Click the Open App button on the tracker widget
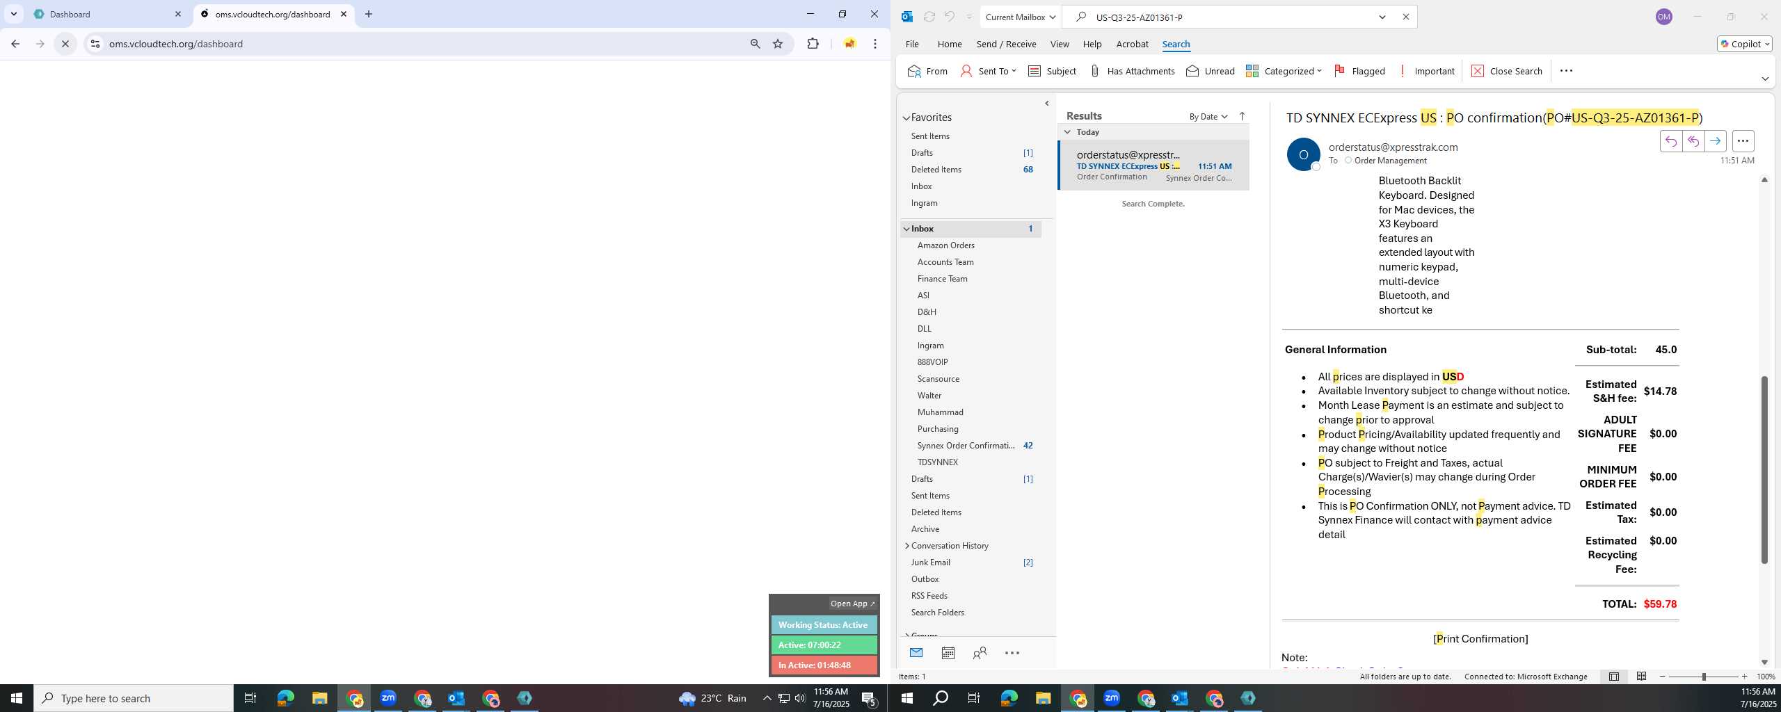 tap(852, 604)
